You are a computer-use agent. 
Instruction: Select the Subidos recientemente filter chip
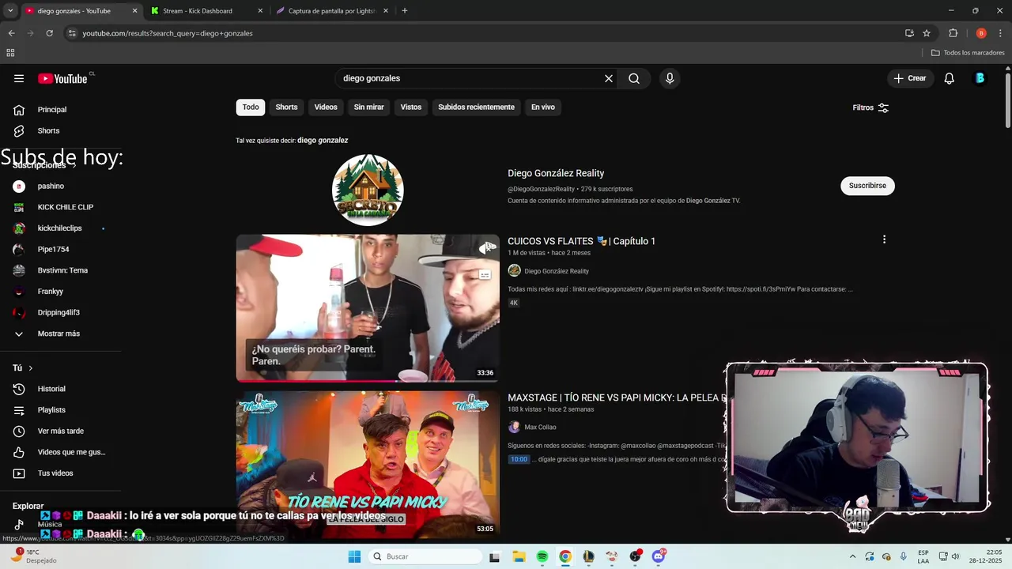476,107
